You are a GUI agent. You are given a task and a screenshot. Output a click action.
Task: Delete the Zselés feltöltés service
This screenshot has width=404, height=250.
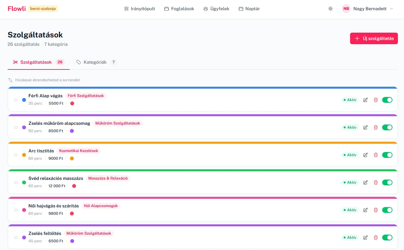(376, 238)
